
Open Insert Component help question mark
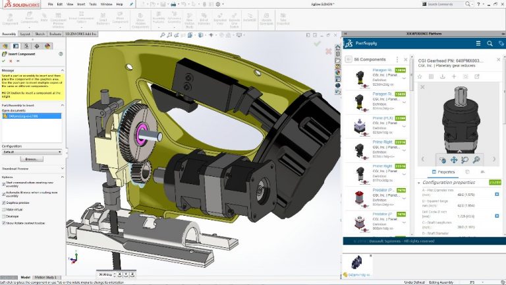[x=62, y=53]
